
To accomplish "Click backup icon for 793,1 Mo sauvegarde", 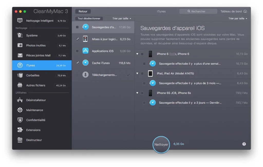I will click(153, 103).
